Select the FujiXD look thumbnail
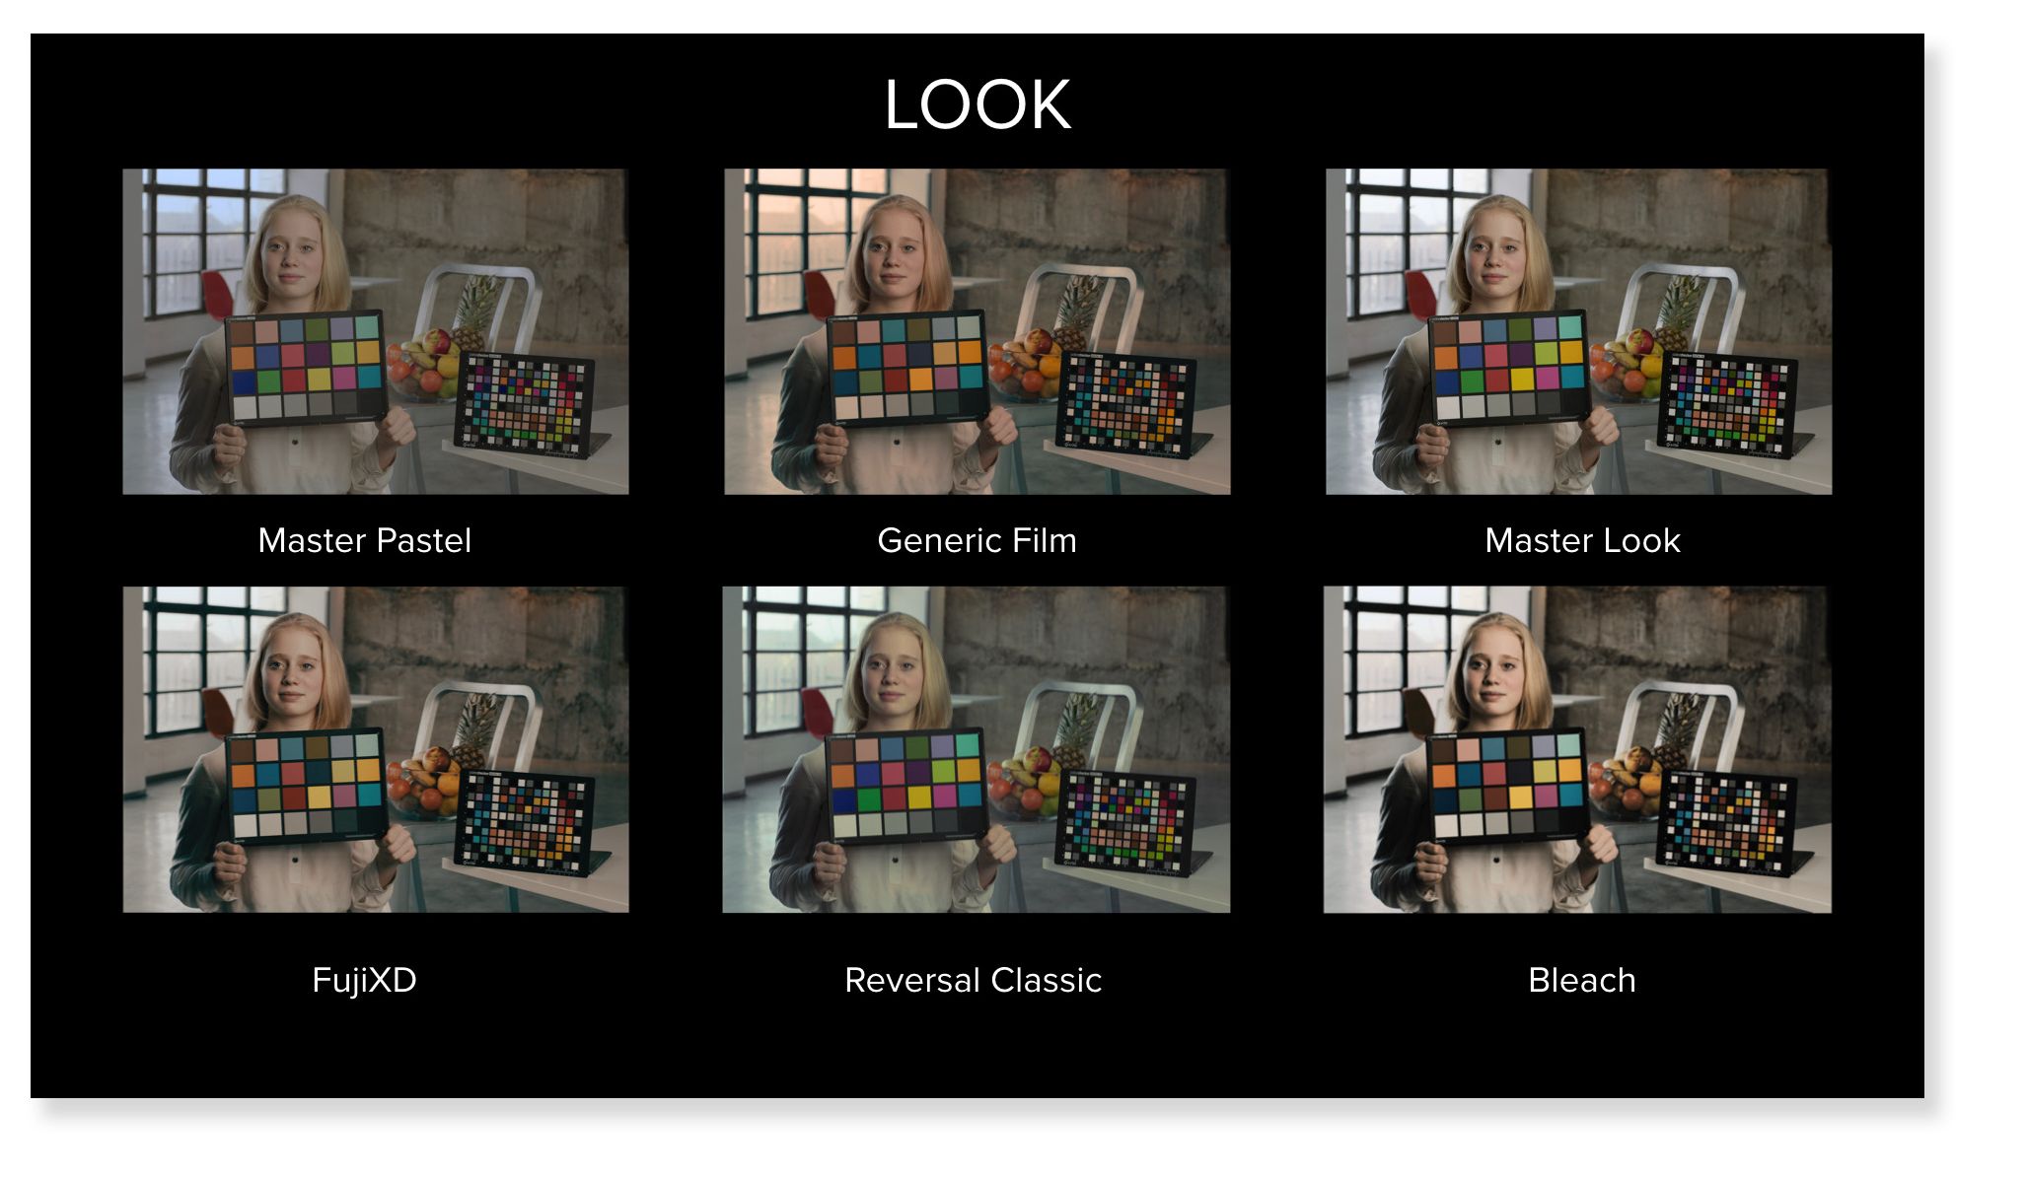Viewport: 2027px width, 1177px height. pos(375,749)
